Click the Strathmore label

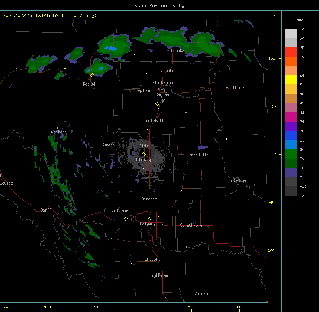pyautogui.click(x=191, y=225)
